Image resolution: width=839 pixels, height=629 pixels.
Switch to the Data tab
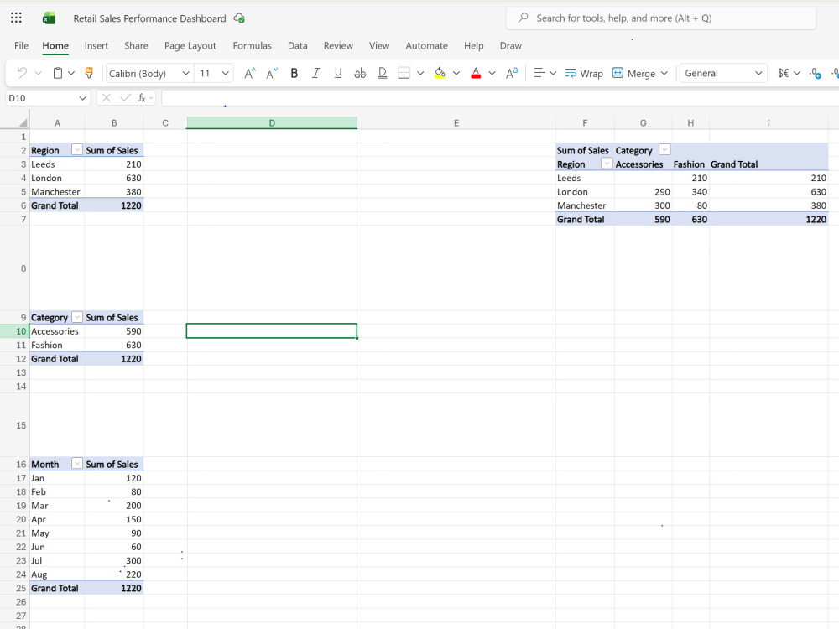[x=298, y=46]
